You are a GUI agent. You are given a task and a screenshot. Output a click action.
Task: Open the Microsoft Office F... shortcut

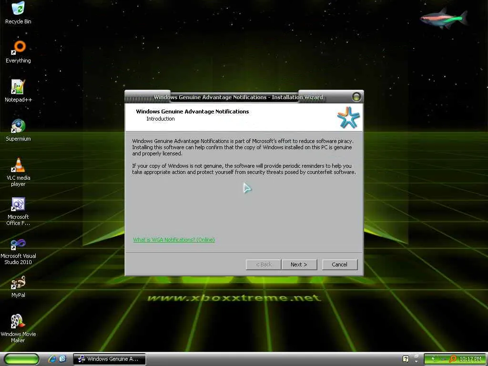click(19, 211)
